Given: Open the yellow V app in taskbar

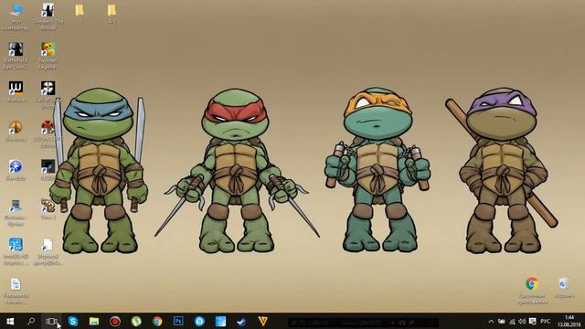Looking at the screenshot, I should tap(262, 321).
